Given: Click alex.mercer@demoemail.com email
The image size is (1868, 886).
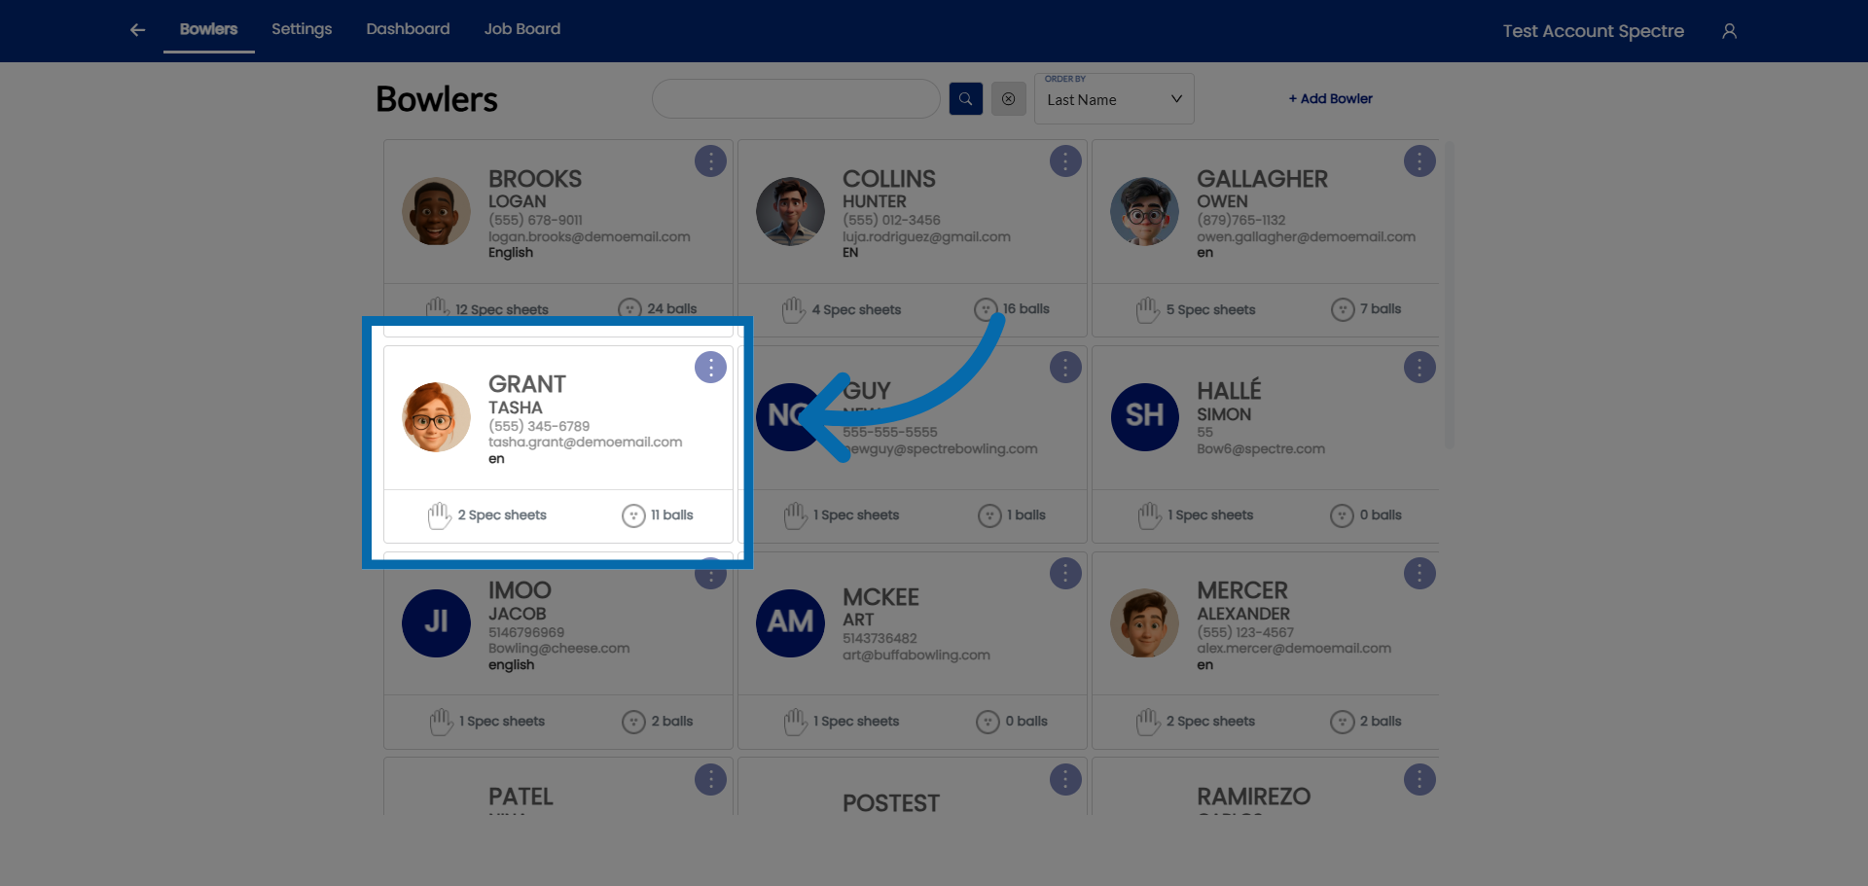Looking at the screenshot, I should pyautogui.click(x=1294, y=649).
